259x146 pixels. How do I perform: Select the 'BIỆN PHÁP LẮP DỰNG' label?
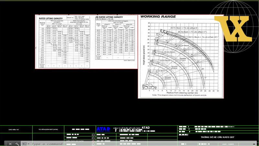pyautogui.click(x=75, y=141)
